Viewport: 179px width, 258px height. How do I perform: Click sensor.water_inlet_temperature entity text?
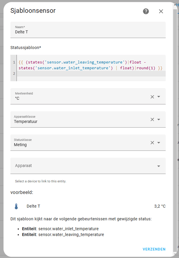click(x=68, y=229)
